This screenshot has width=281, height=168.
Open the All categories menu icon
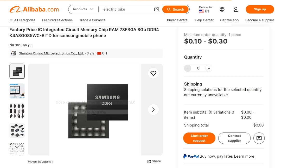click(x=11, y=20)
